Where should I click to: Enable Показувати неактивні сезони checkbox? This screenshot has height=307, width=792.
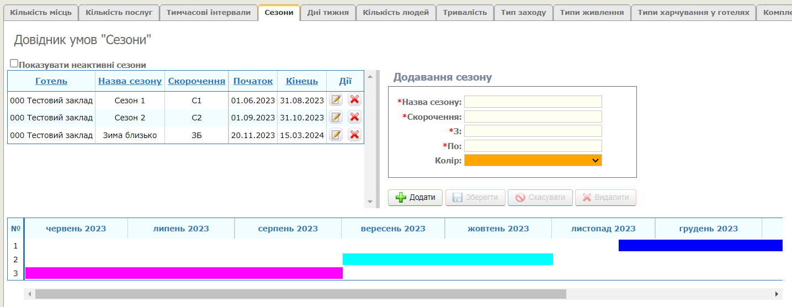pyautogui.click(x=14, y=64)
